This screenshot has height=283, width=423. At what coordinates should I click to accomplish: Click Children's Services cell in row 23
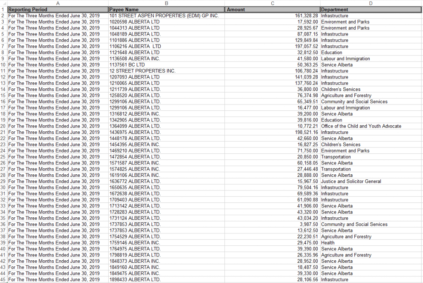371,145
